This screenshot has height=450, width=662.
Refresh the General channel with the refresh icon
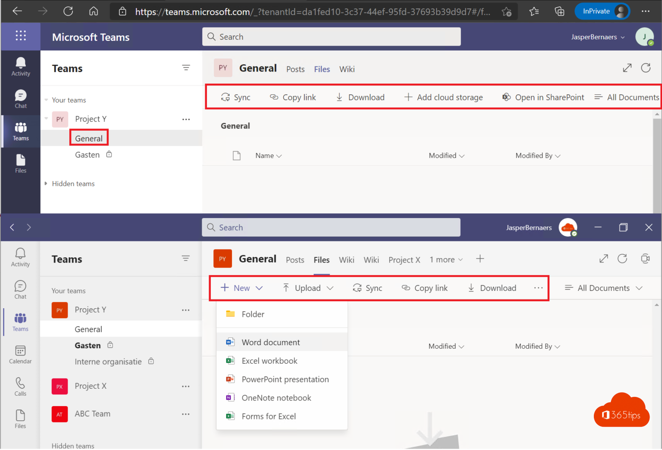pyautogui.click(x=646, y=68)
